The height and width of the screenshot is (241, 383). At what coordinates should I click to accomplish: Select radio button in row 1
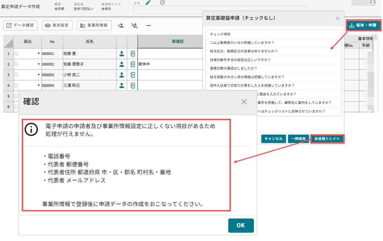pyautogui.click(x=16, y=53)
